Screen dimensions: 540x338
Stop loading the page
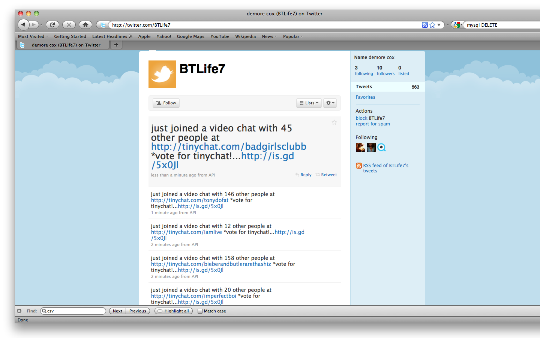69,24
